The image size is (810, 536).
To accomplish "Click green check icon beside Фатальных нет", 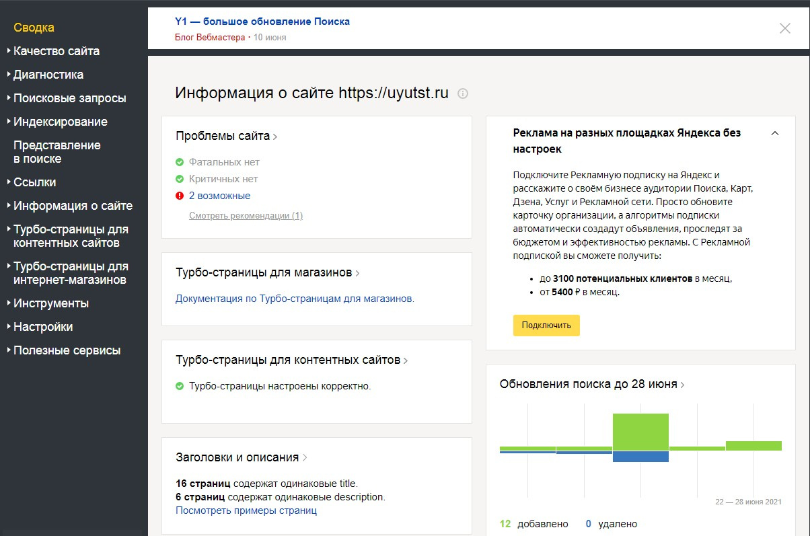I will pyautogui.click(x=180, y=162).
